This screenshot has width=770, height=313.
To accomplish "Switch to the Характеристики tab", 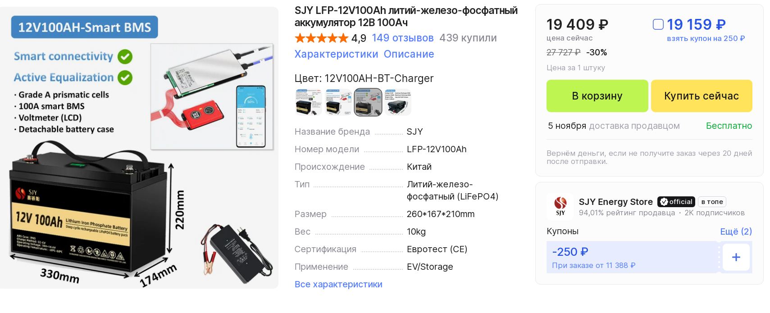I will [x=336, y=54].
